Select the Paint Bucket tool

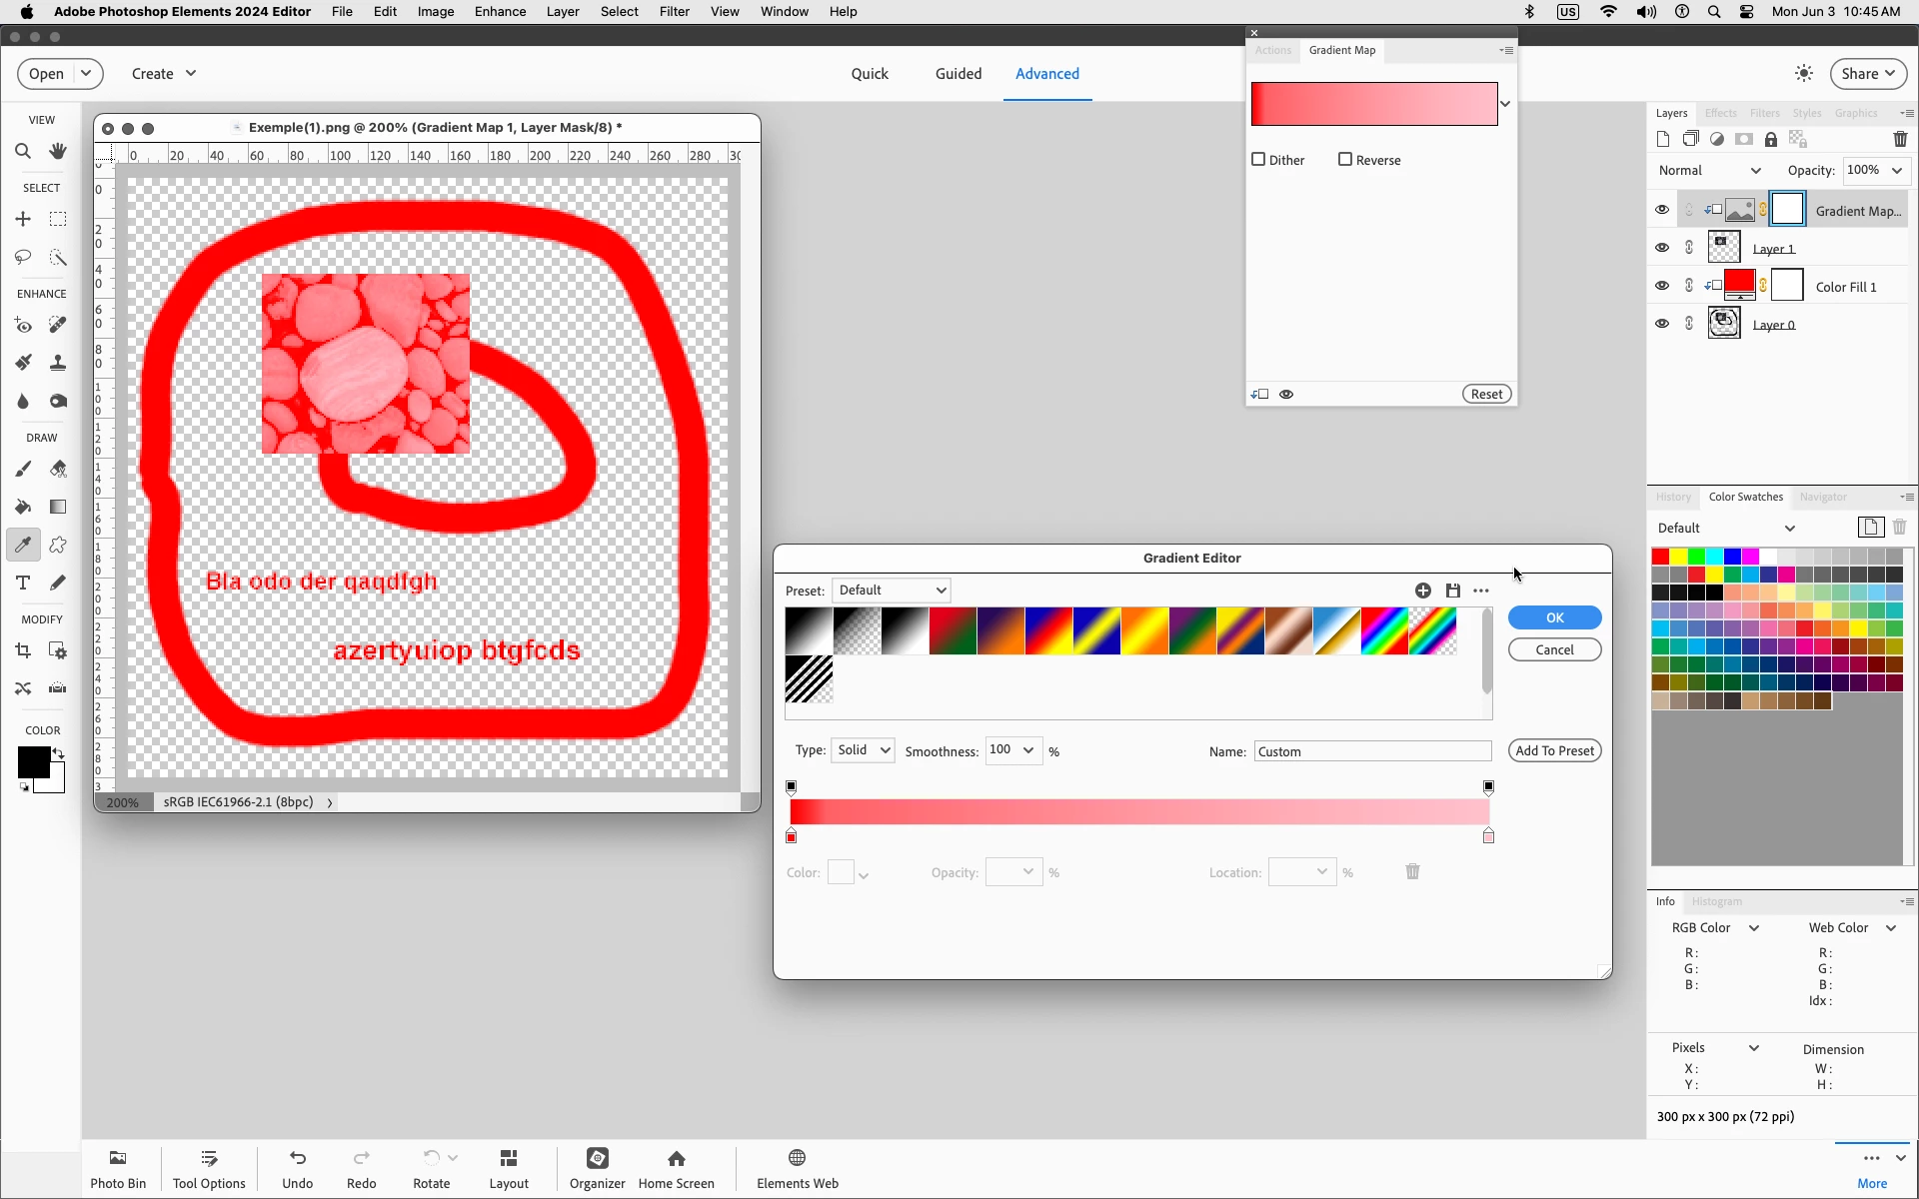(23, 507)
